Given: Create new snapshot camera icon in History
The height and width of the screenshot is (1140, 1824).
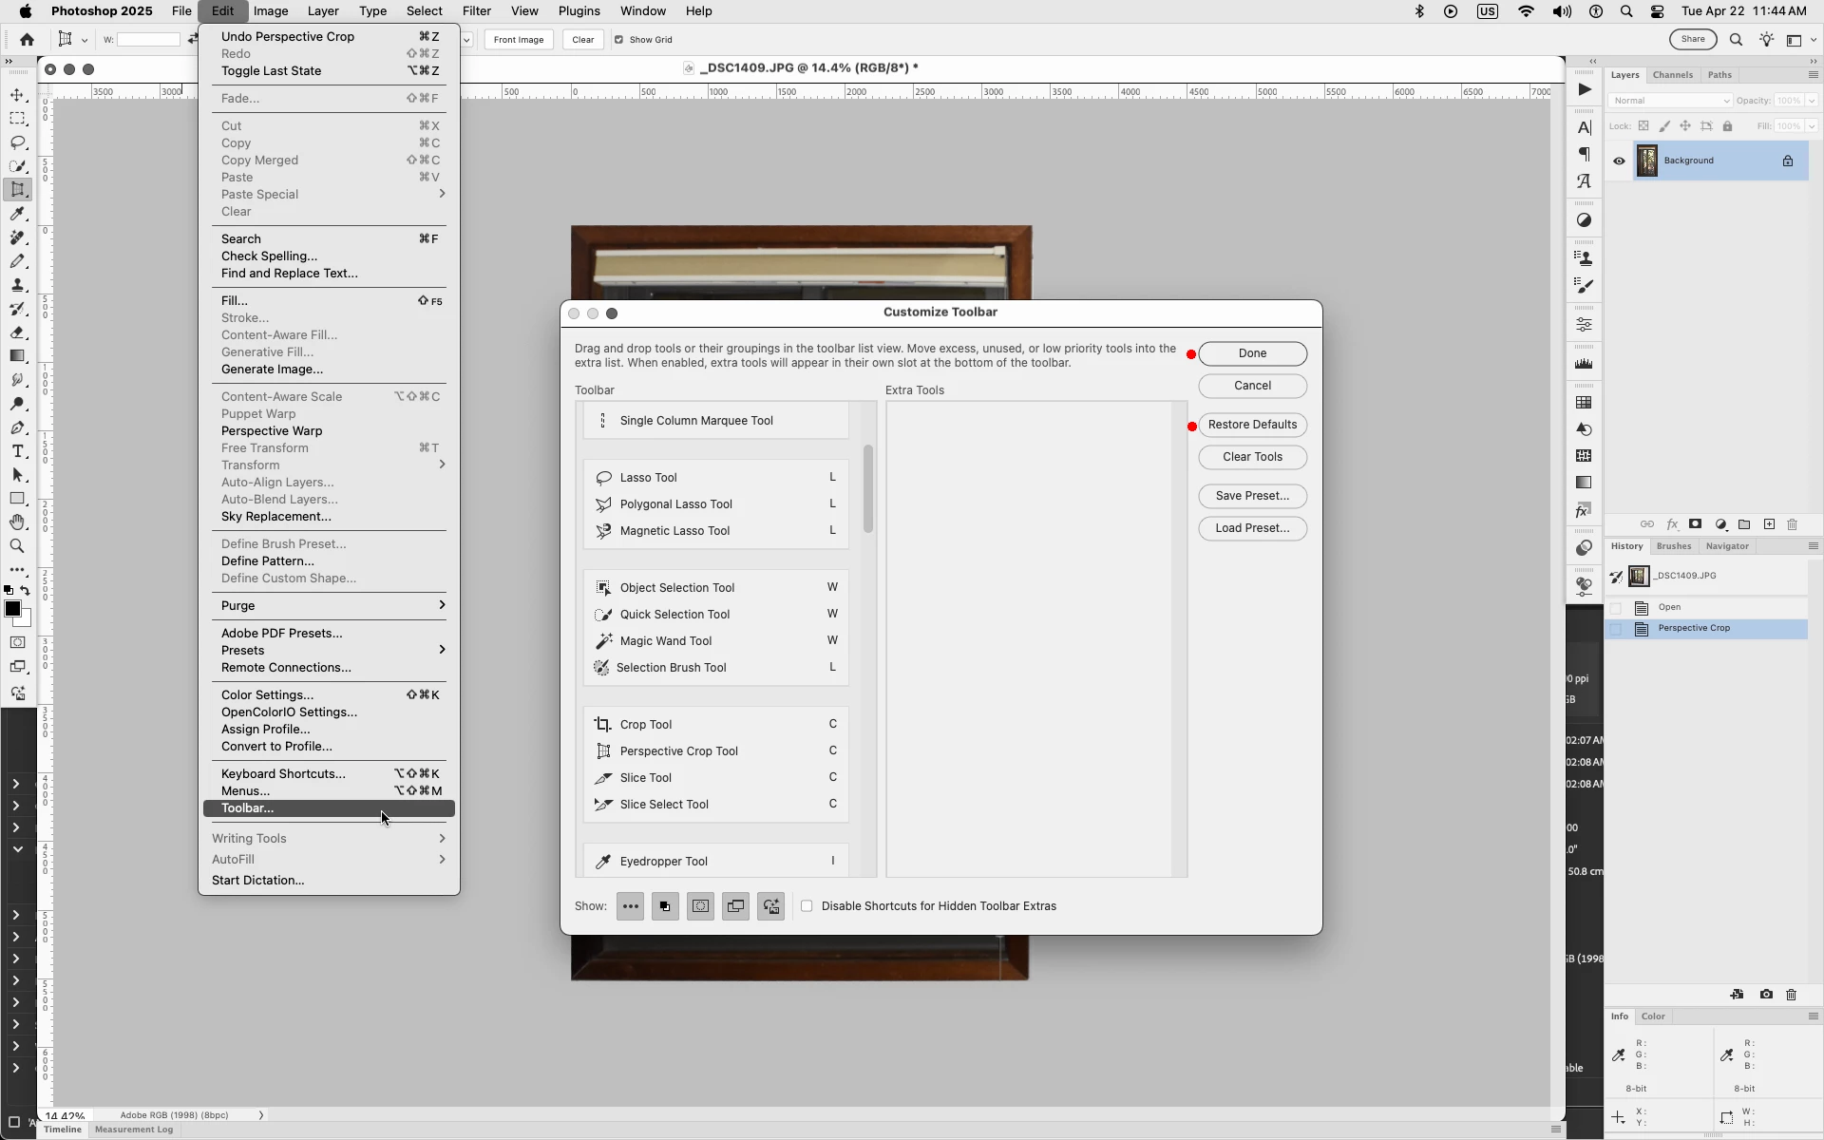Looking at the screenshot, I should pyautogui.click(x=1766, y=995).
